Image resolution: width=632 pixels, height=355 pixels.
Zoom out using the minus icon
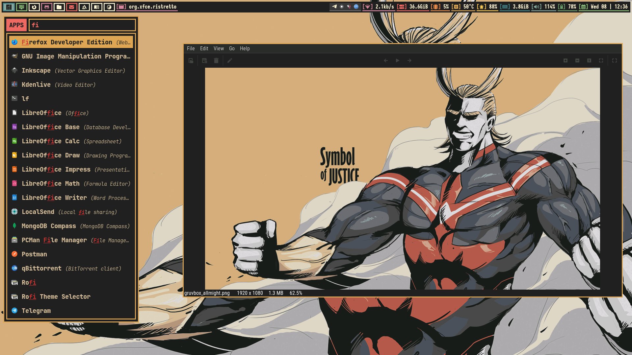pos(577,60)
